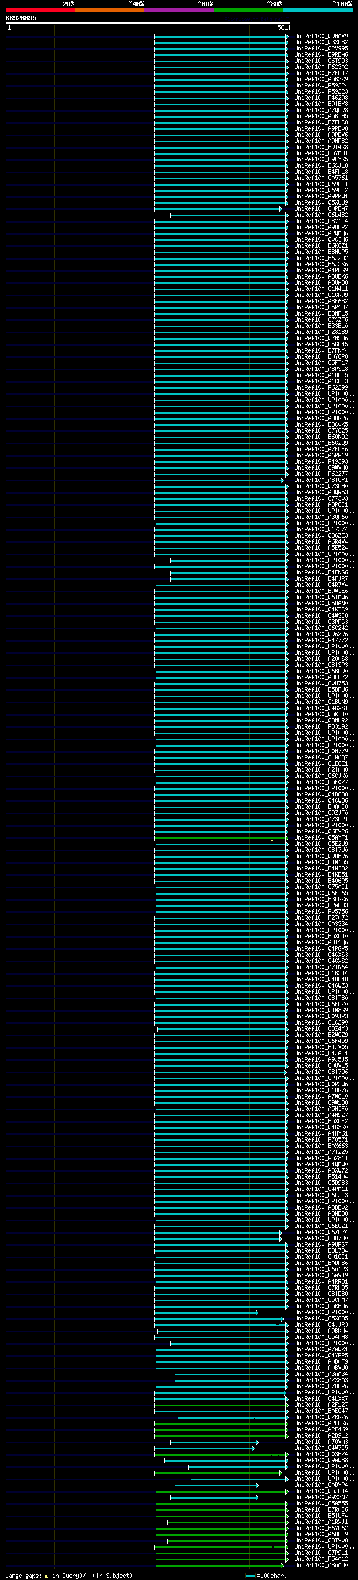Select hit label UniRef100_Q0DYP4
The width and height of the screenshot is (358, 1580).
pyautogui.click(x=321, y=1485)
